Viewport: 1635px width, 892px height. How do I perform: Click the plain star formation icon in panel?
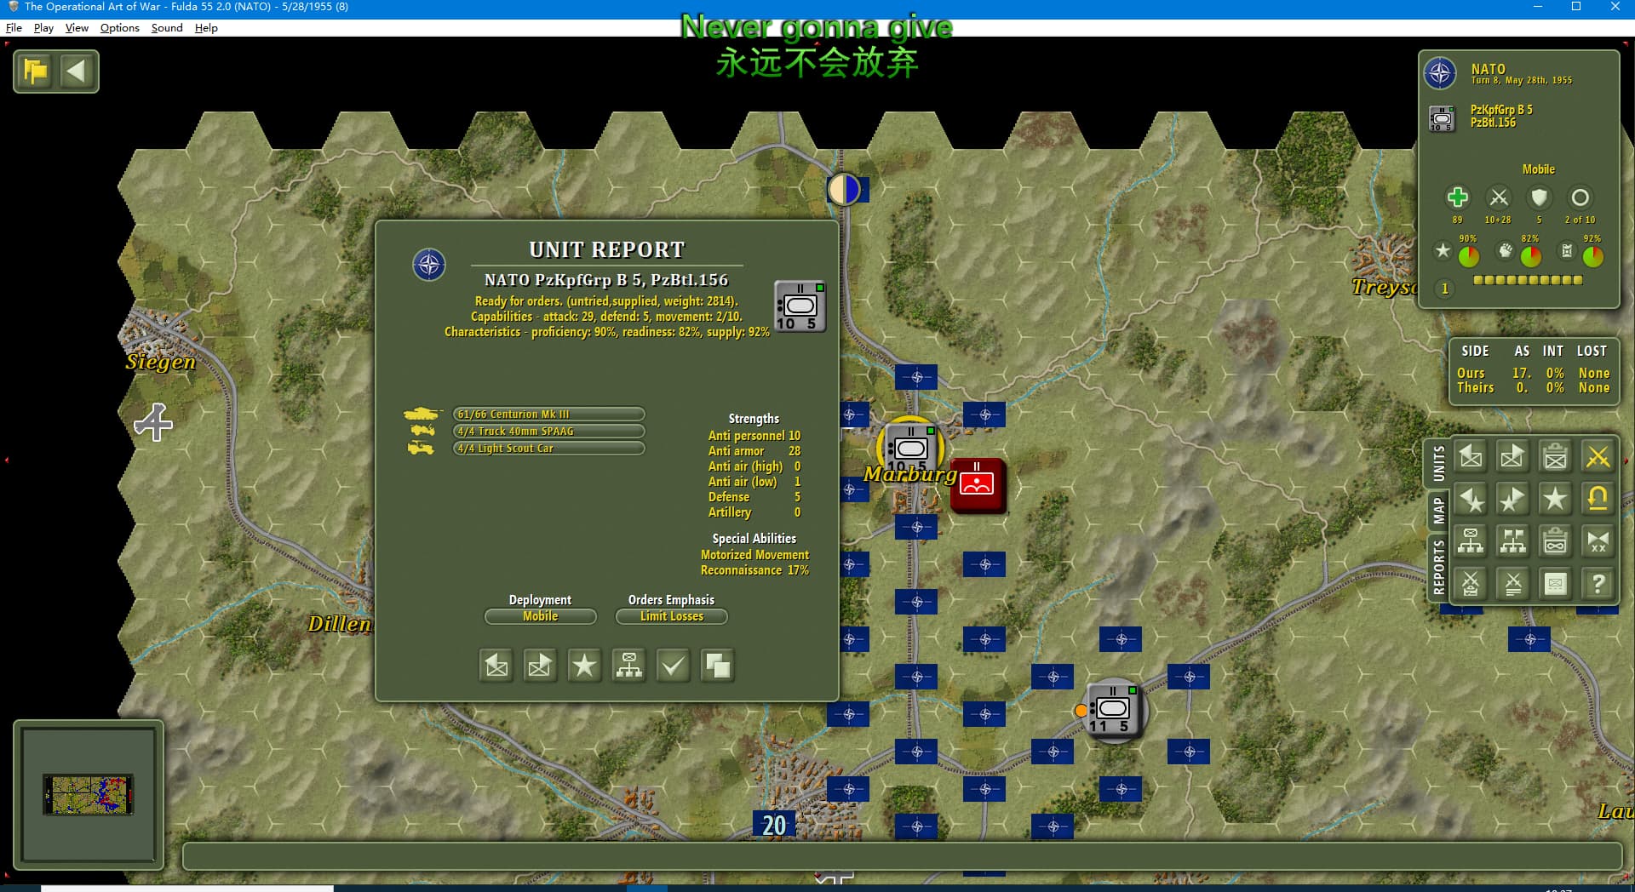pos(1556,499)
